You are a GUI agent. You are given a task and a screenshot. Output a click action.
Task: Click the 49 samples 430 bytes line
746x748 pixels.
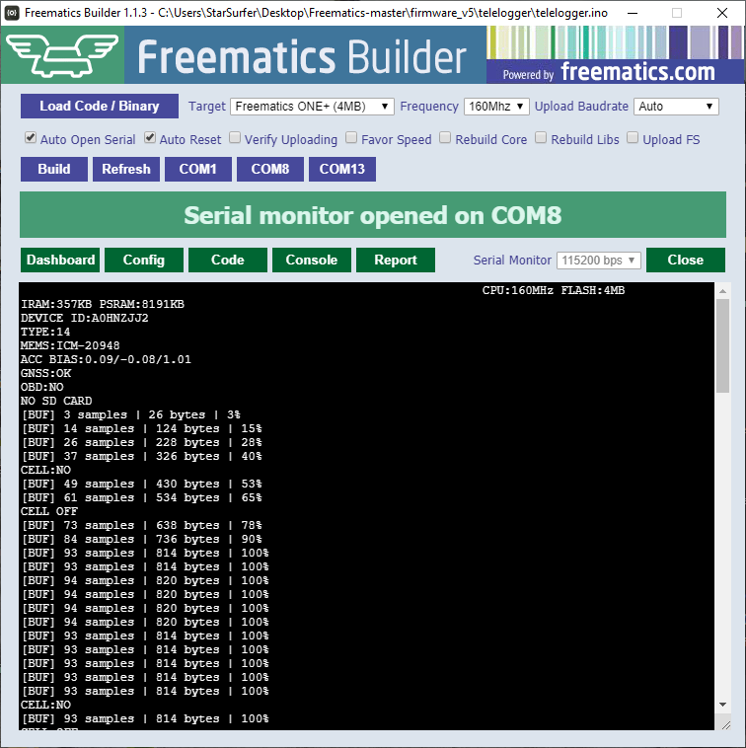141,484
